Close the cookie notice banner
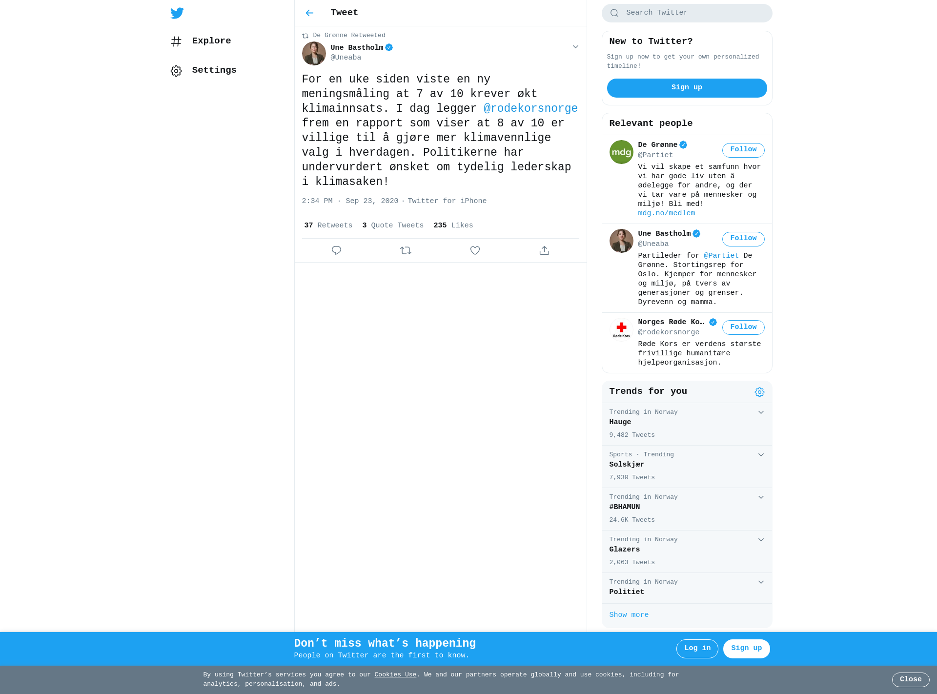Viewport: 937px width, 694px height. click(x=910, y=679)
